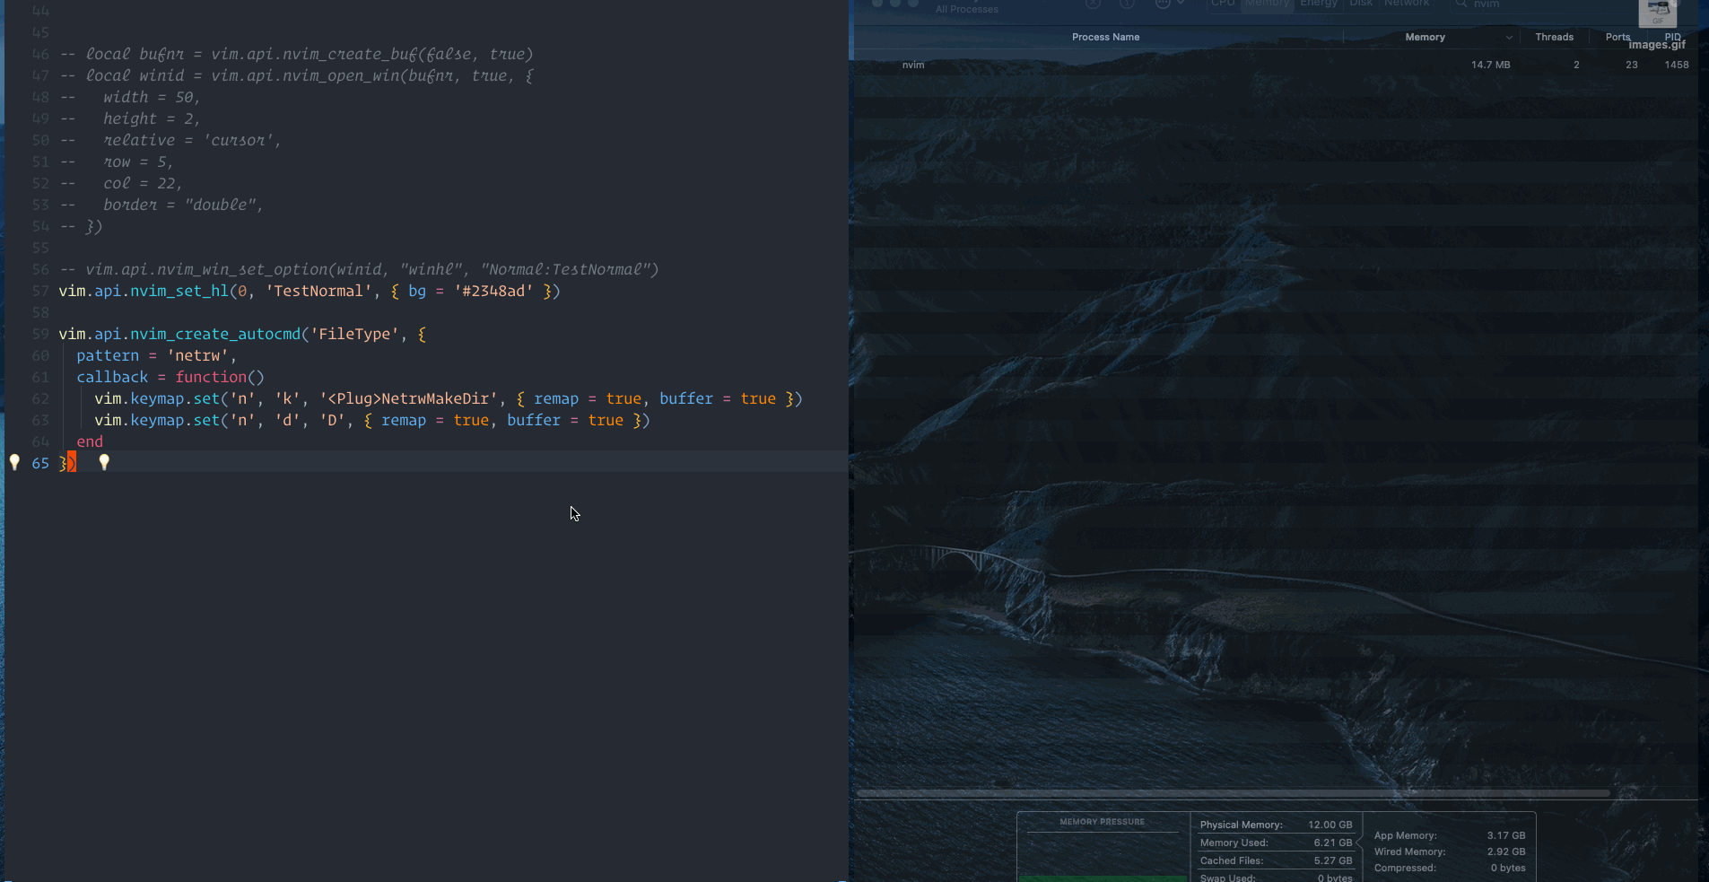This screenshot has height=882, width=1709.
Task: Click 'nvim_create_autocmd' on line 59
Action: [x=215, y=334]
